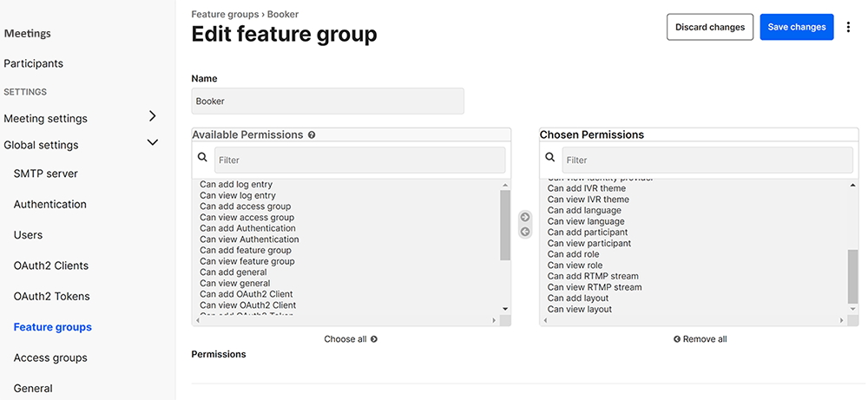Click the move-right arrow between permission lists

pyautogui.click(x=525, y=217)
